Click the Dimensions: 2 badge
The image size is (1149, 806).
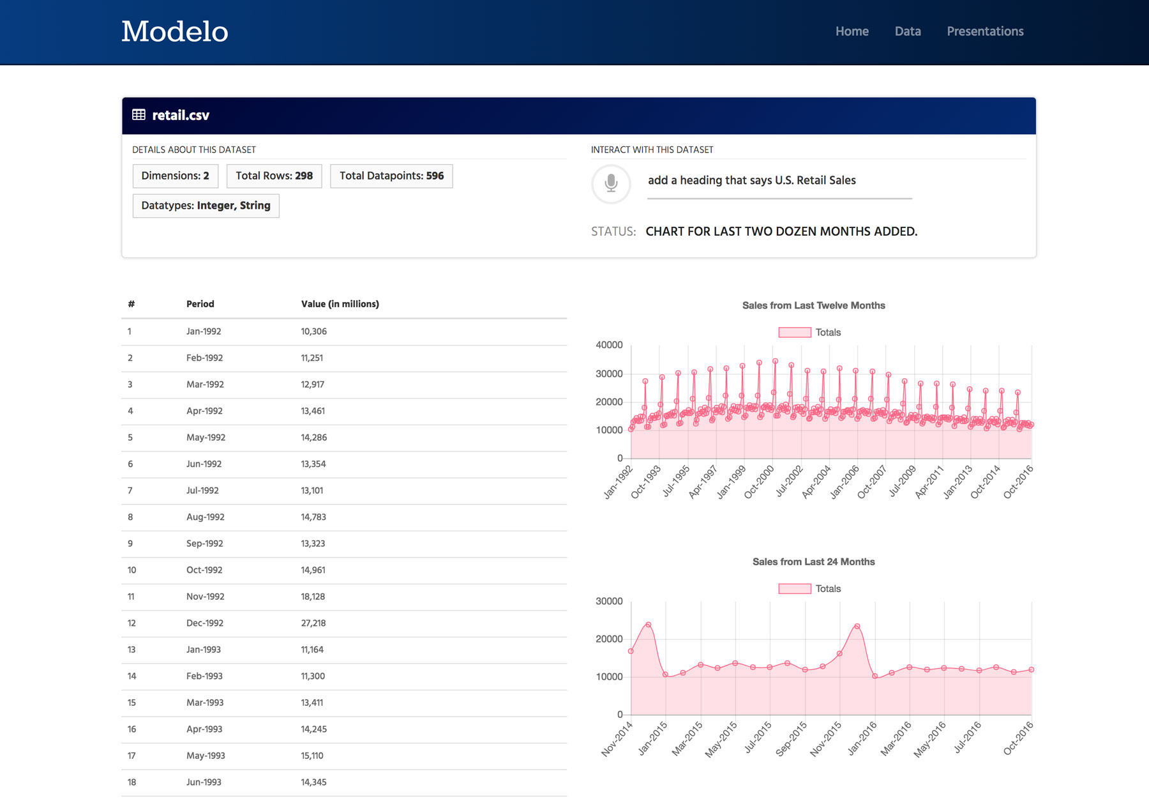coord(176,176)
